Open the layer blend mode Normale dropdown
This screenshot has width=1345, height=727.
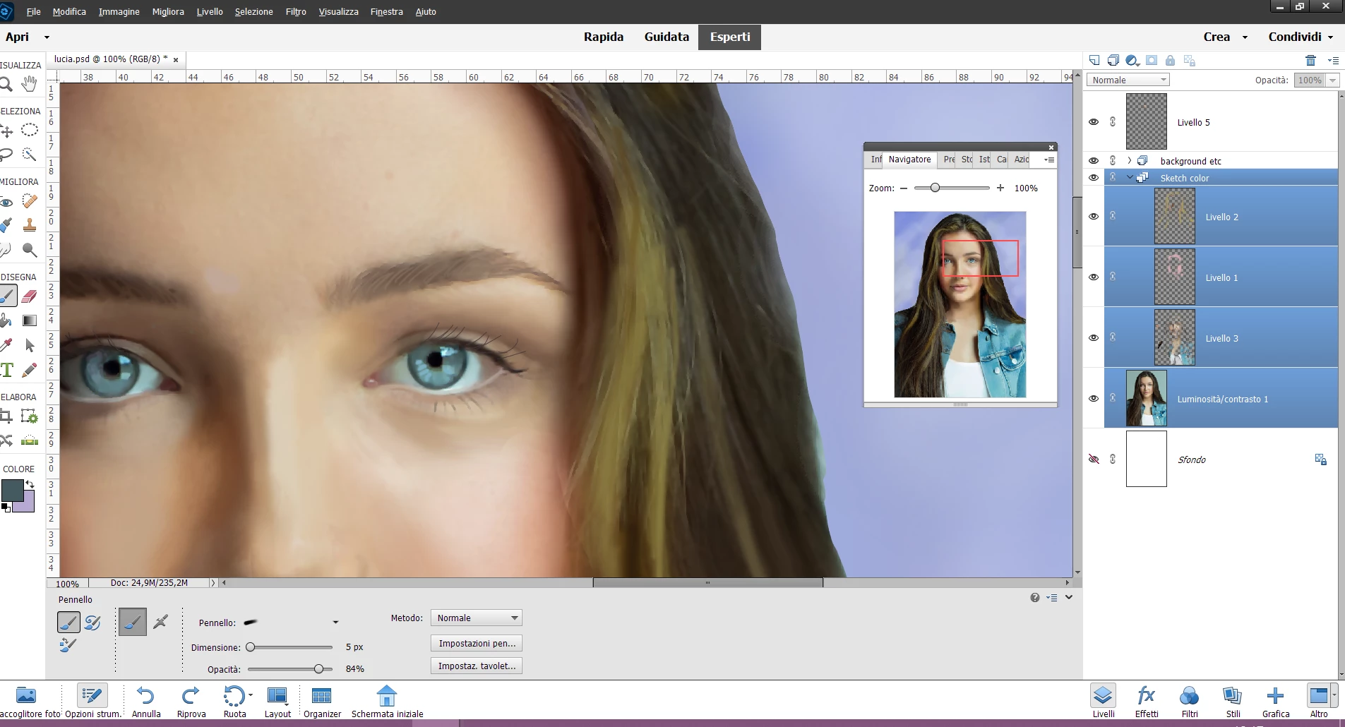pos(1128,80)
